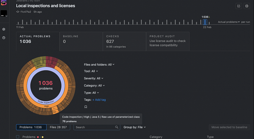Click the open-in-IDE icon button
The height and width of the screenshot is (139, 254).
[x=239, y=6]
